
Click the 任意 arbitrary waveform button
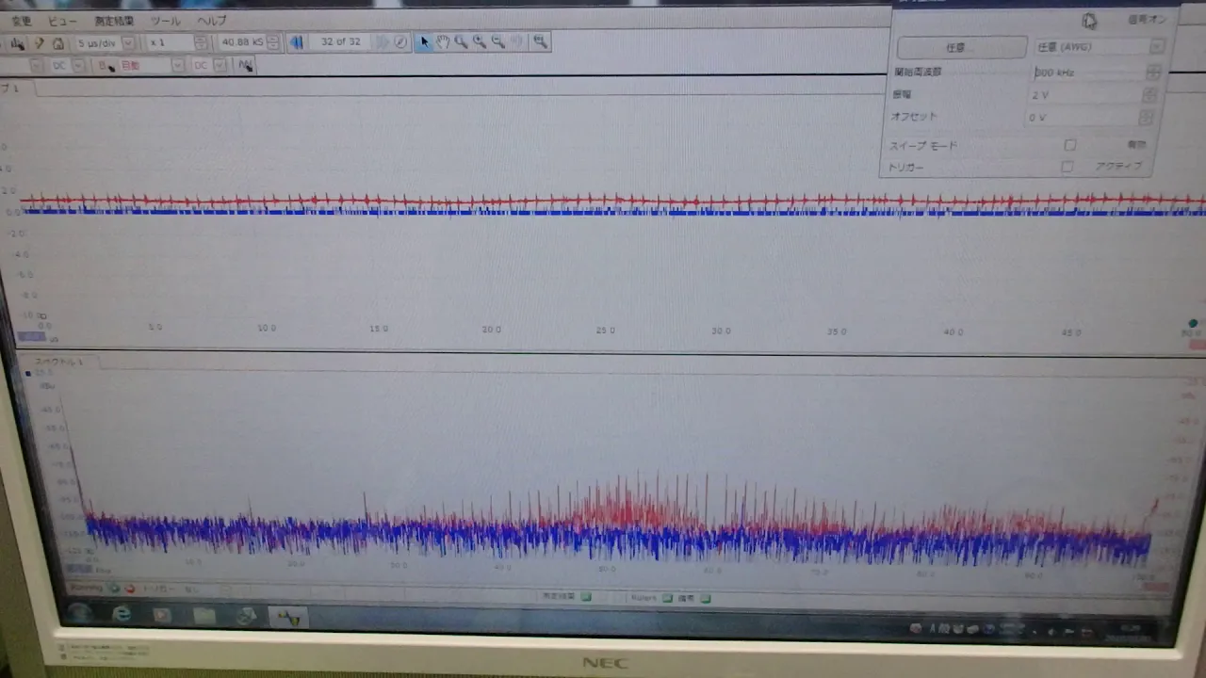tap(961, 47)
